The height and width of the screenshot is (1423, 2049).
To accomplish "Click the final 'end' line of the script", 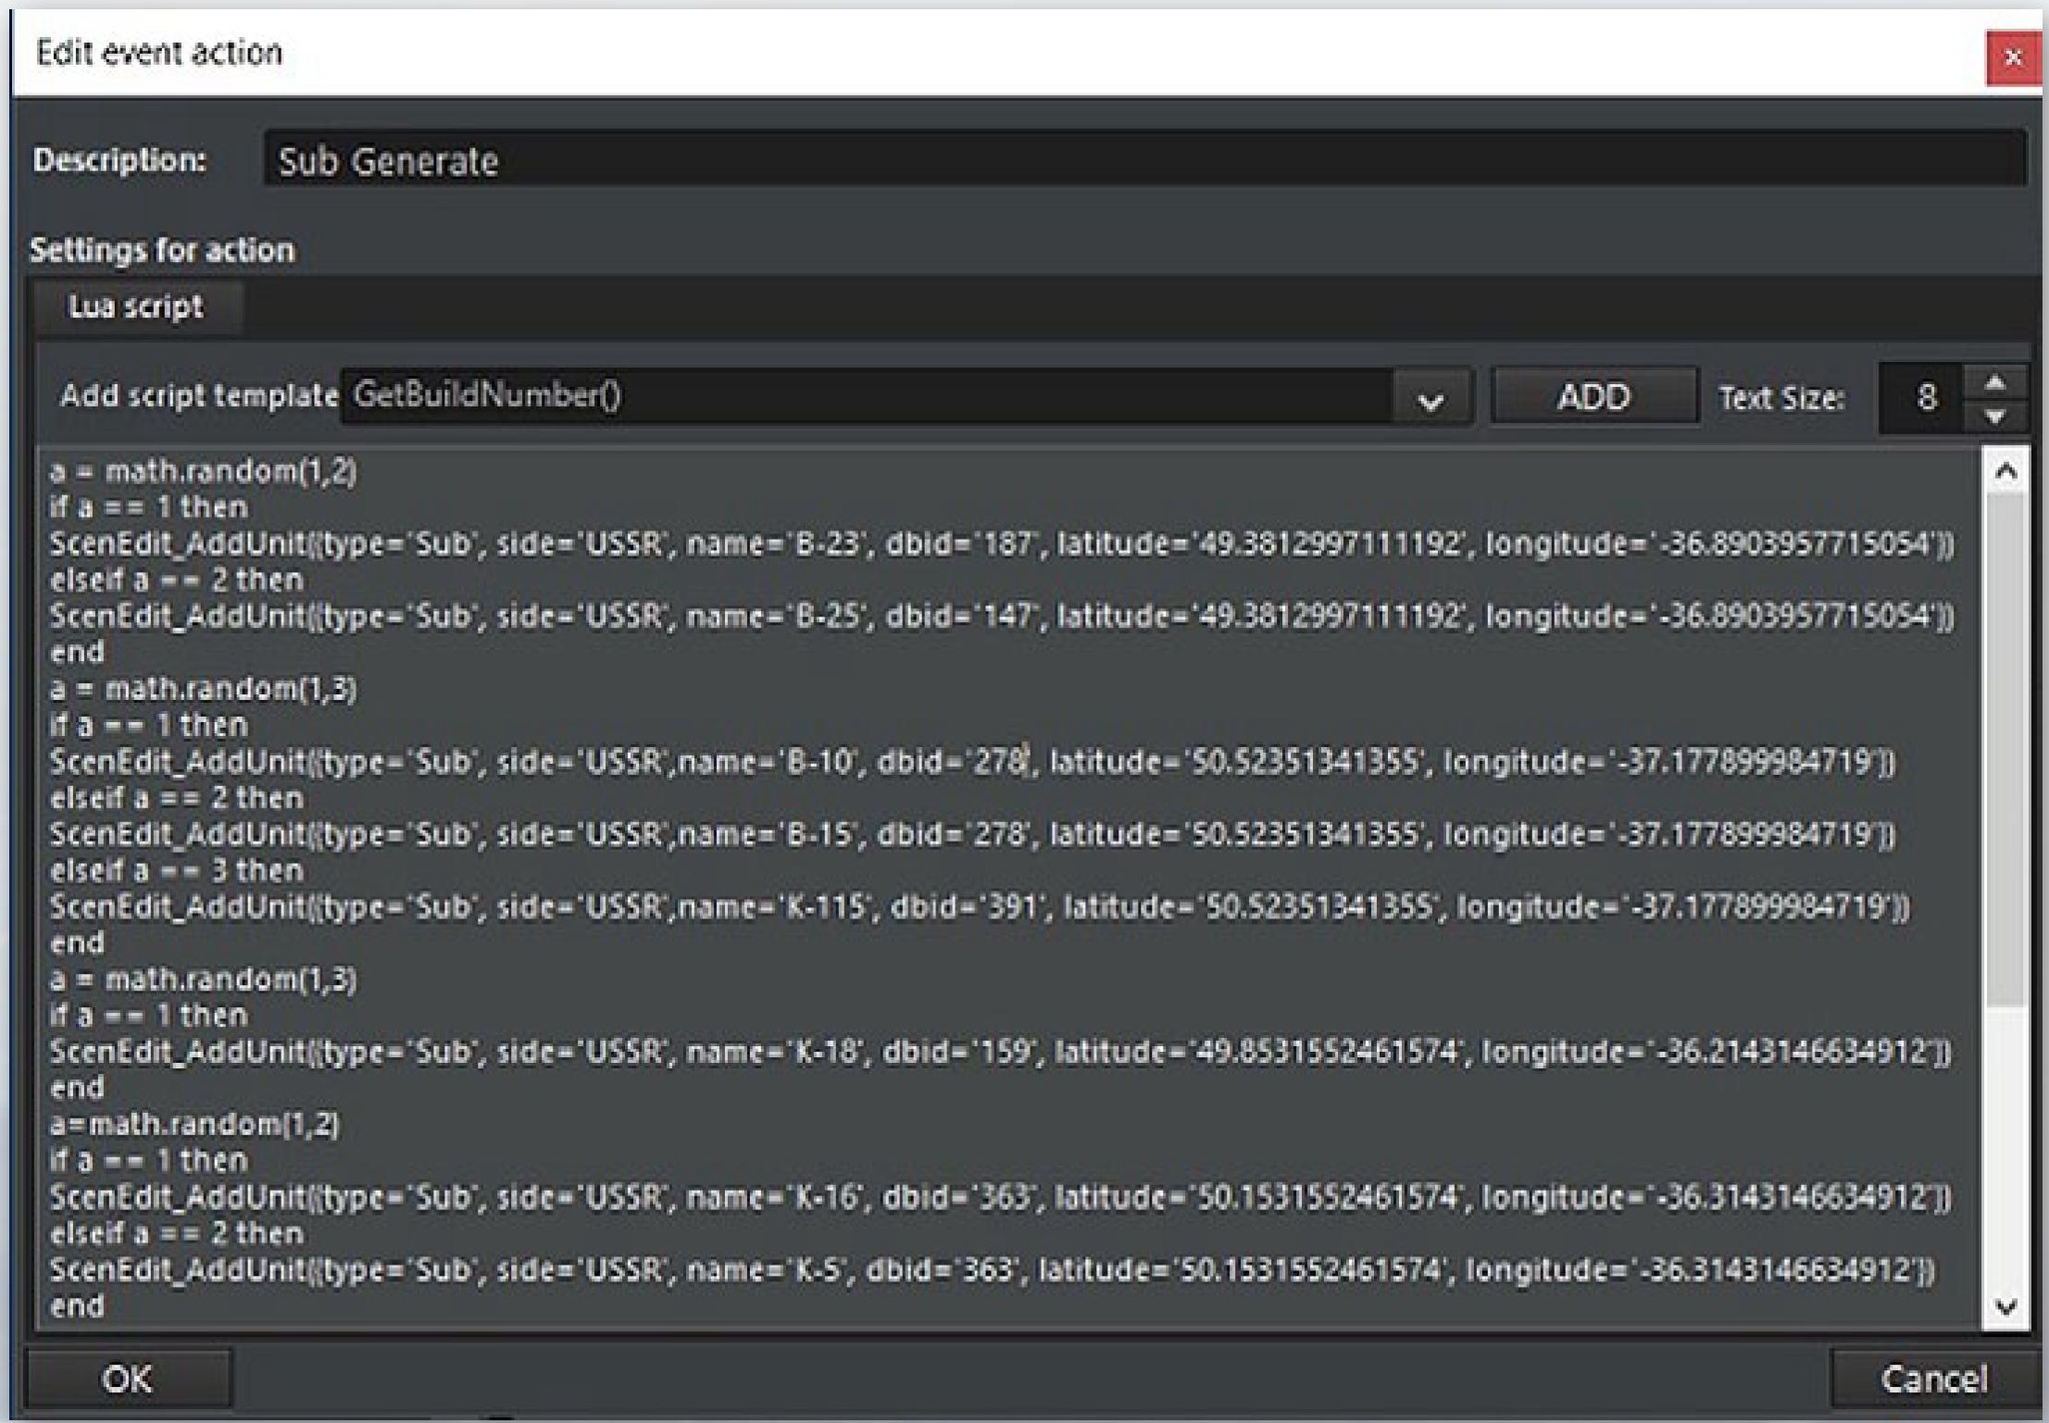I will (77, 1306).
